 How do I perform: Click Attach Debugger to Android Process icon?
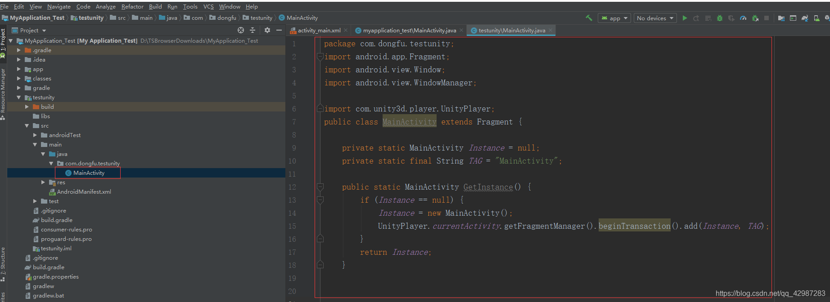point(755,18)
